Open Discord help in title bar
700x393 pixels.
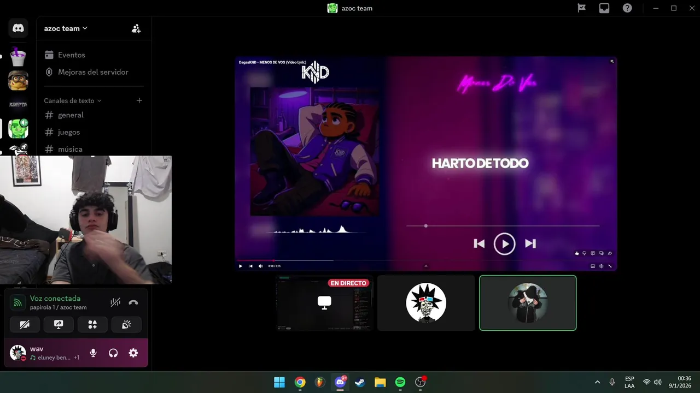(627, 8)
